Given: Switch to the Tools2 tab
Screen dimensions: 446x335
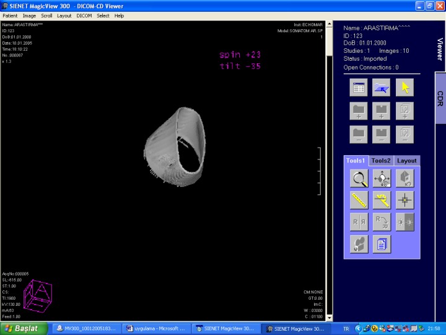Looking at the screenshot, I should pyautogui.click(x=381, y=161).
